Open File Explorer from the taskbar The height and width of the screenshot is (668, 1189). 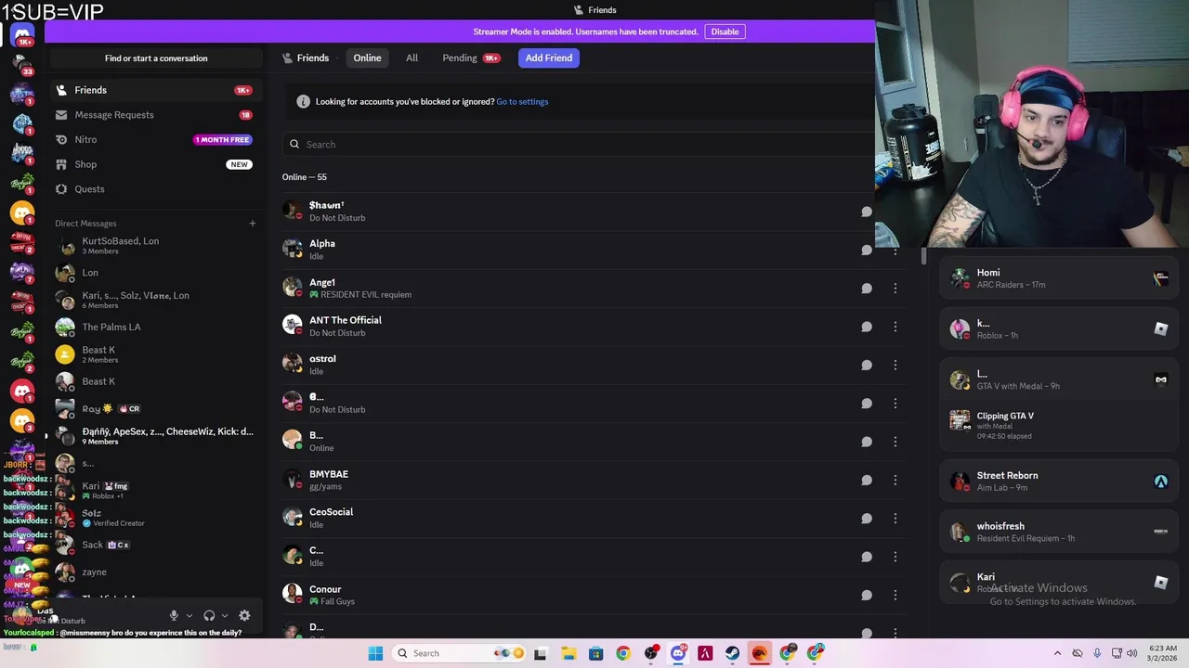pos(568,653)
